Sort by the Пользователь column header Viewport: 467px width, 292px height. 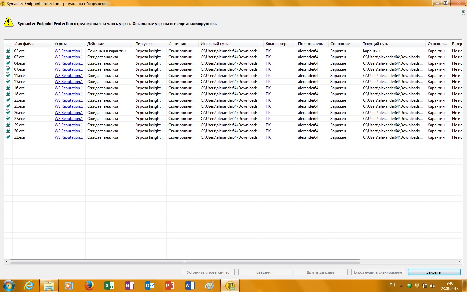point(312,44)
